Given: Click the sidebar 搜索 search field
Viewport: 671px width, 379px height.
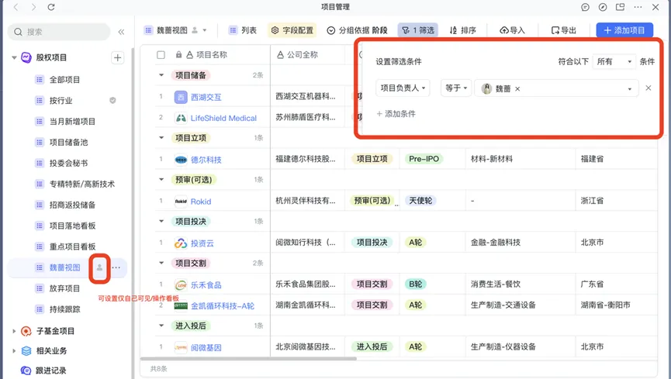Looking at the screenshot, I should [x=59, y=32].
